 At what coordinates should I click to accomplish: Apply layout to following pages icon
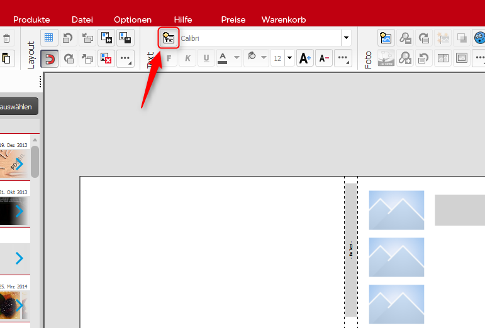point(106,38)
